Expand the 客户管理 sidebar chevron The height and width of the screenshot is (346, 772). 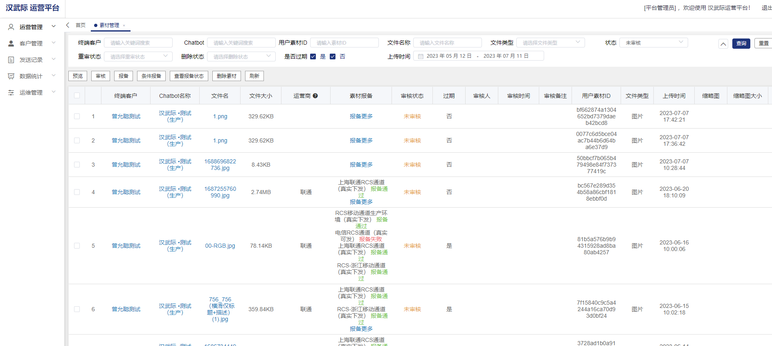click(x=54, y=43)
